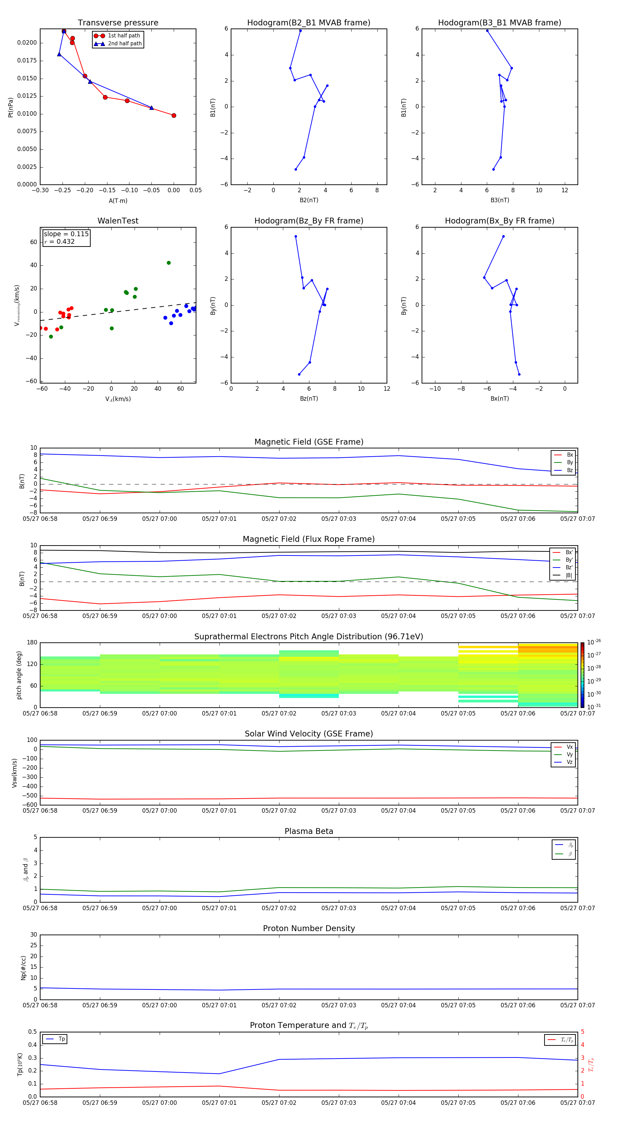Image resolution: width=618 pixels, height=1133 pixels.
Task: Click Bz legend entry in GSE magnetic field
Action: tap(563, 470)
